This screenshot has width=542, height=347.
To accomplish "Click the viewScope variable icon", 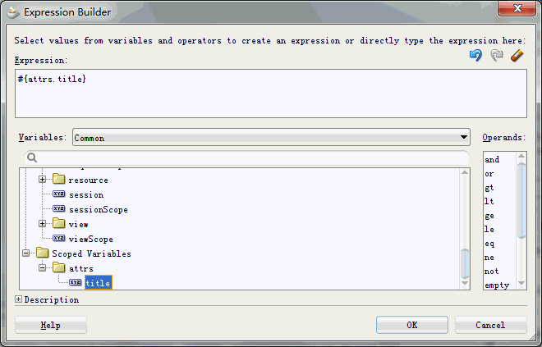I will (59, 239).
